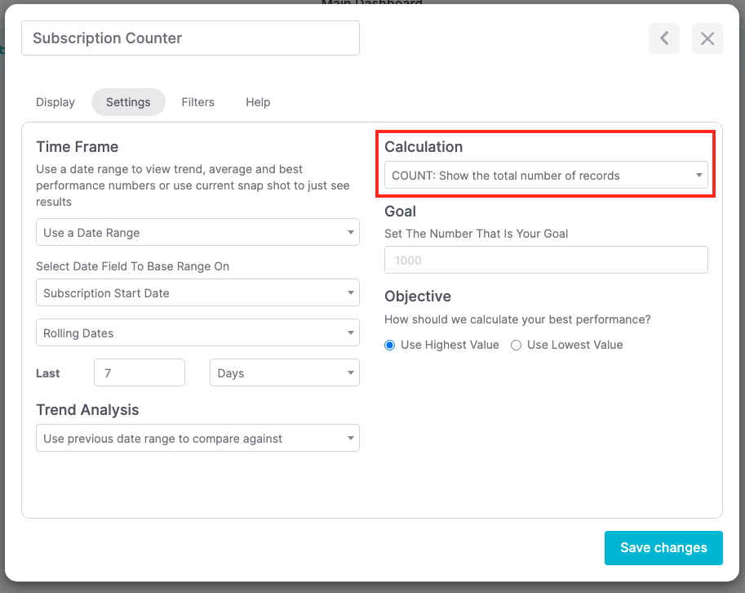Open the Trend Analysis comparison dropdown
This screenshot has height=593, width=745.
197,439
